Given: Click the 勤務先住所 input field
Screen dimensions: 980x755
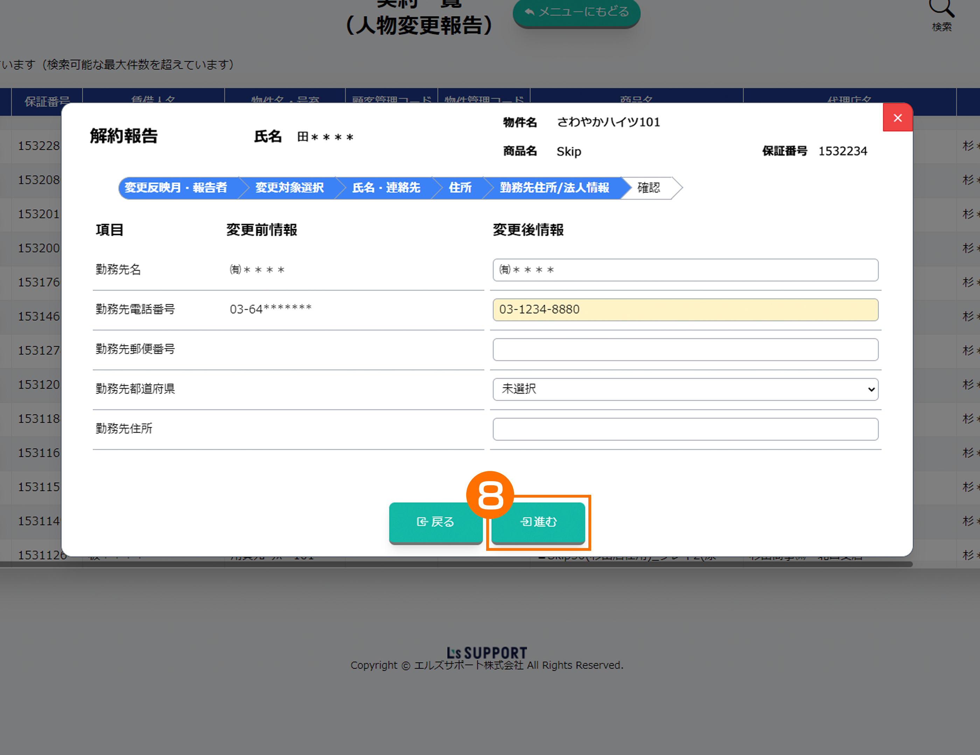Looking at the screenshot, I should [685, 429].
